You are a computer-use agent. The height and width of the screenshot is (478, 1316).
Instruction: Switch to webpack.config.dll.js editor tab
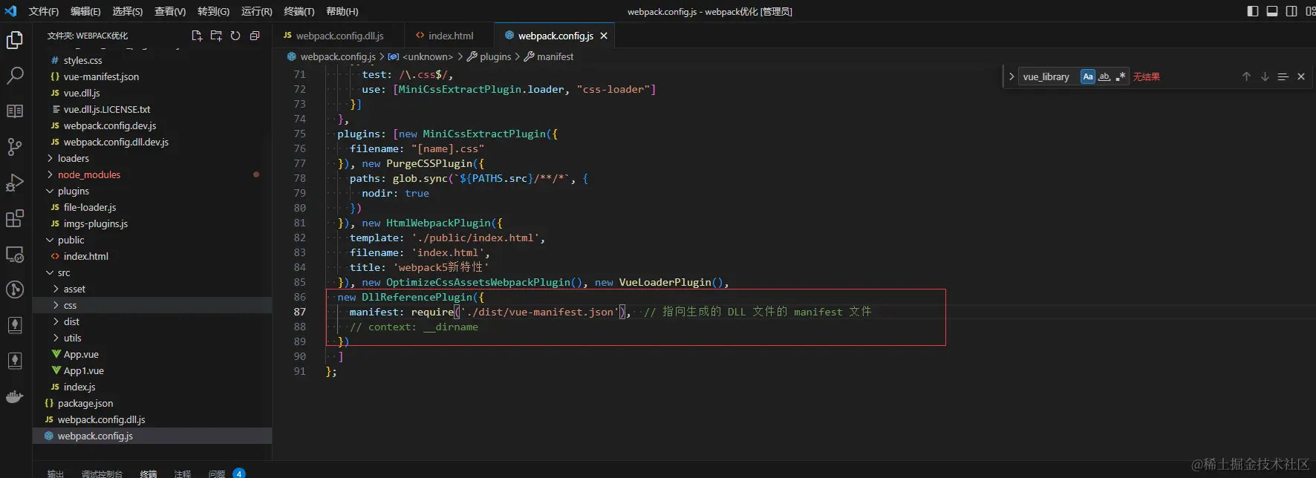click(338, 36)
